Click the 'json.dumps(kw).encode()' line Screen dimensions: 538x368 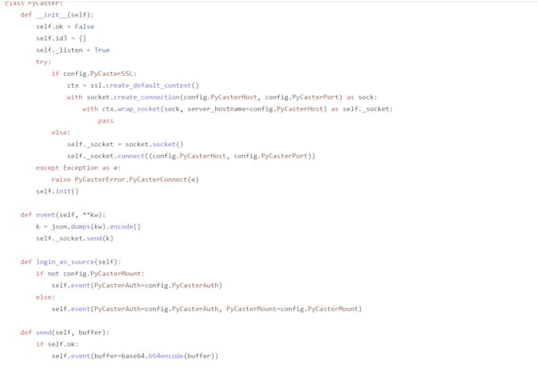[x=88, y=226]
